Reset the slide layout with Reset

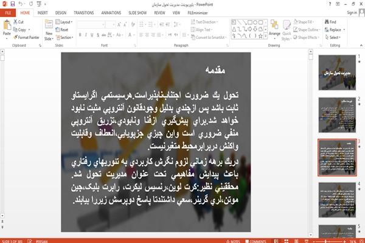click(x=62, y=30)
